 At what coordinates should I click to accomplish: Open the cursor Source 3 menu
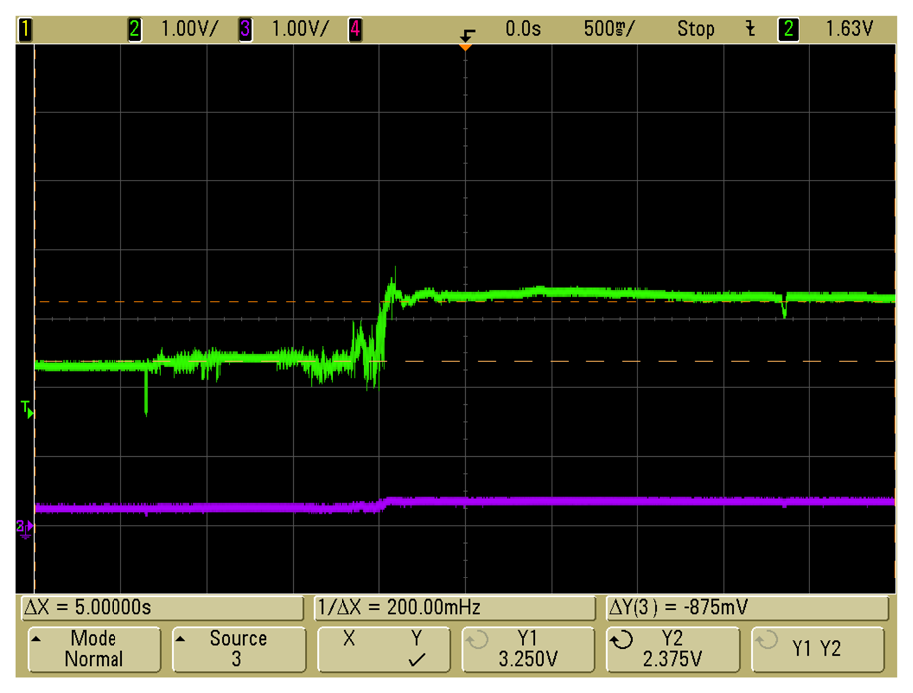click(x=238, y=649)
